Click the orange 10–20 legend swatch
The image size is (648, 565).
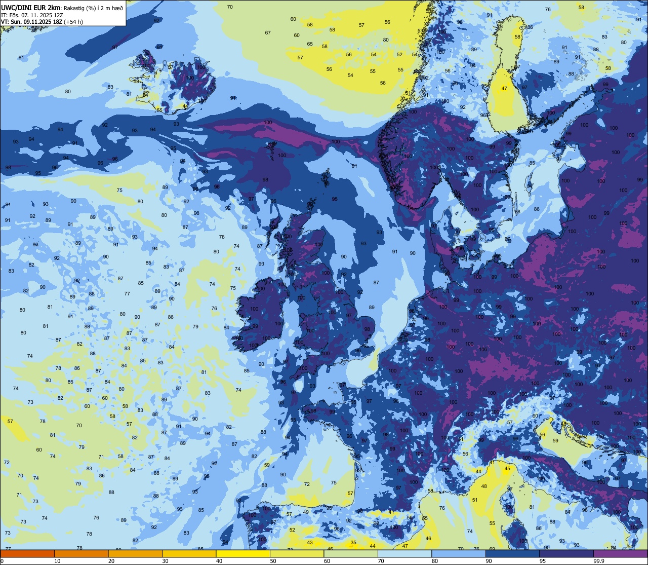81,553
